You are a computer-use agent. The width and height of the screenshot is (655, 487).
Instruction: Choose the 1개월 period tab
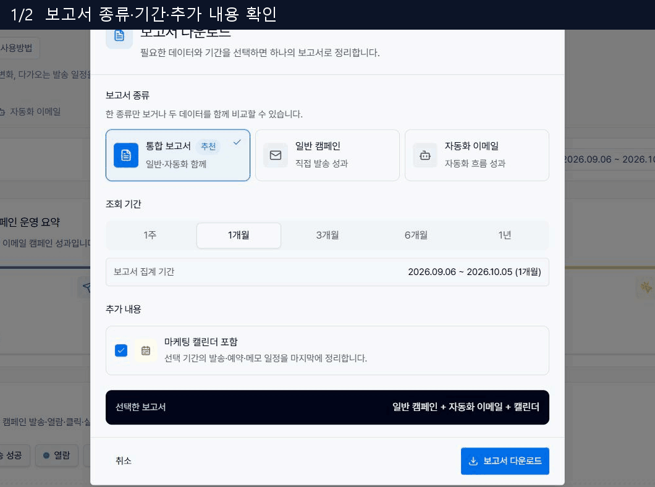(x=239, y=235)
